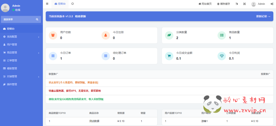Click the Admin avatar in sidebar

click(x=5, y=8)
